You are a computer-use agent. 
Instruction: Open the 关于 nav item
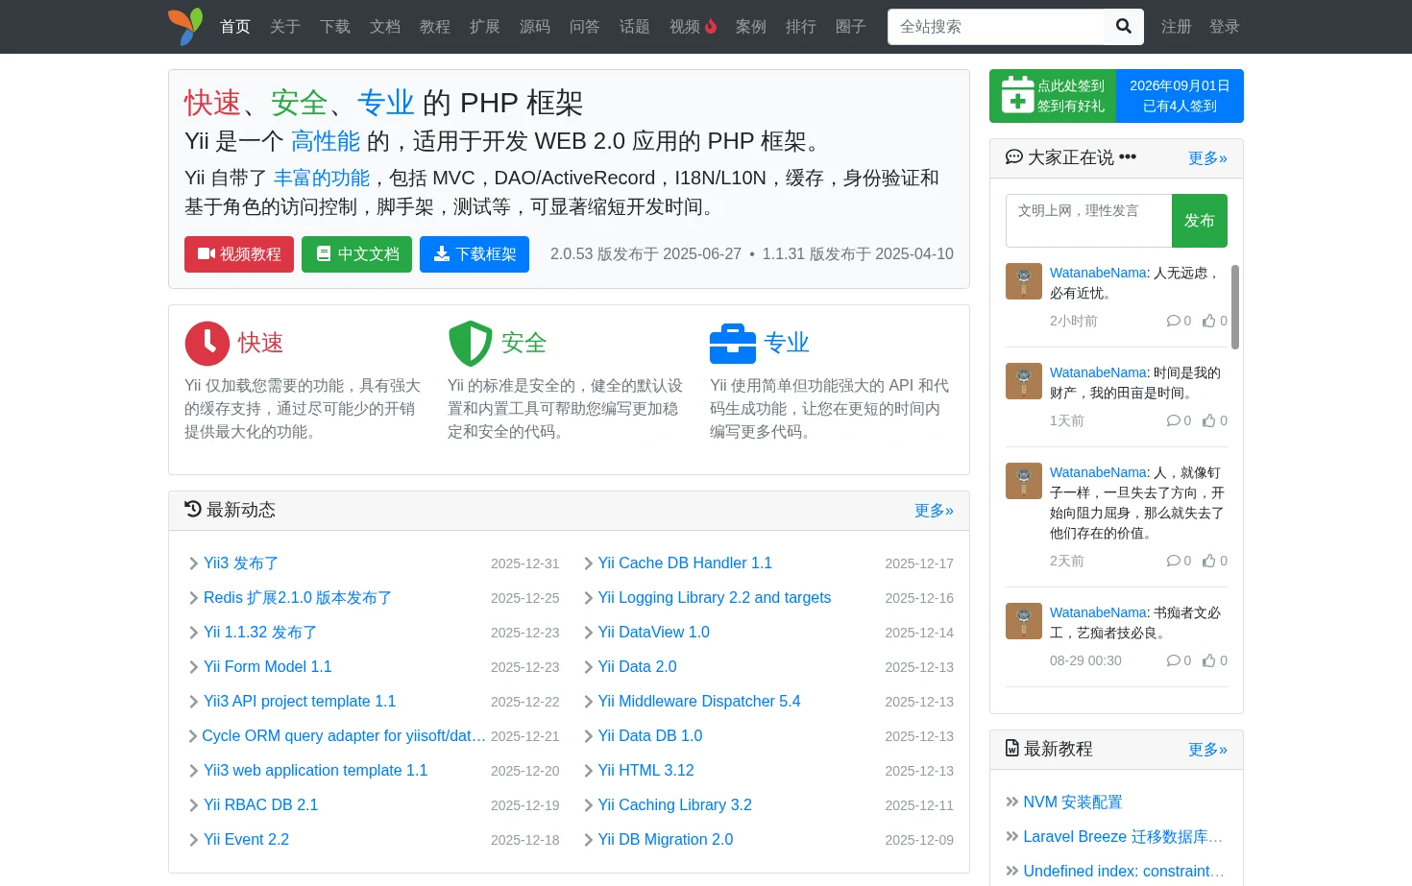[285, 27]
